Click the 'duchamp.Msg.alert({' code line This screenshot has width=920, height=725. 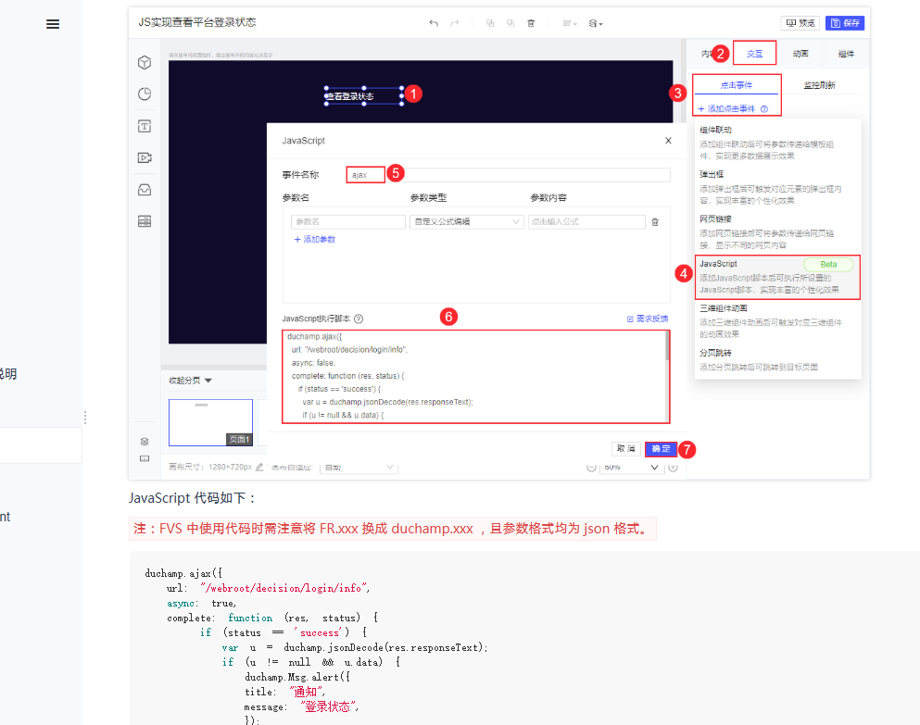coord(297,677)
